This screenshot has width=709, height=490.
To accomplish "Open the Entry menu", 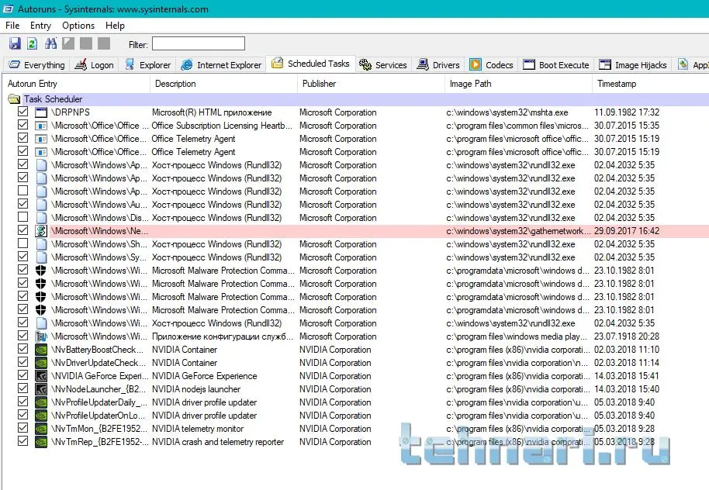I will tap(40, 26).
